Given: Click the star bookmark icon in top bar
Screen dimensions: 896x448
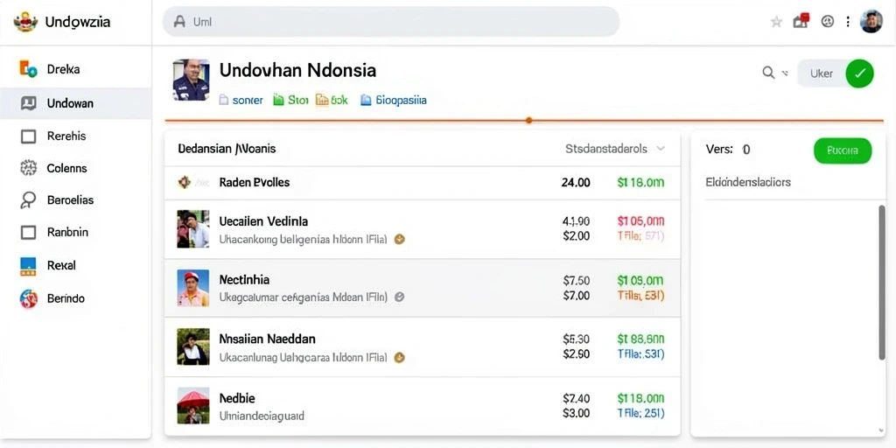Looking at the screenshot, I should (776, 22).
